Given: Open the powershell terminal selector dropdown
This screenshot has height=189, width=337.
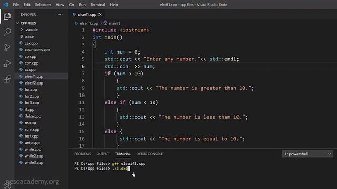Looking at the screenshot, I should [308, 154].
